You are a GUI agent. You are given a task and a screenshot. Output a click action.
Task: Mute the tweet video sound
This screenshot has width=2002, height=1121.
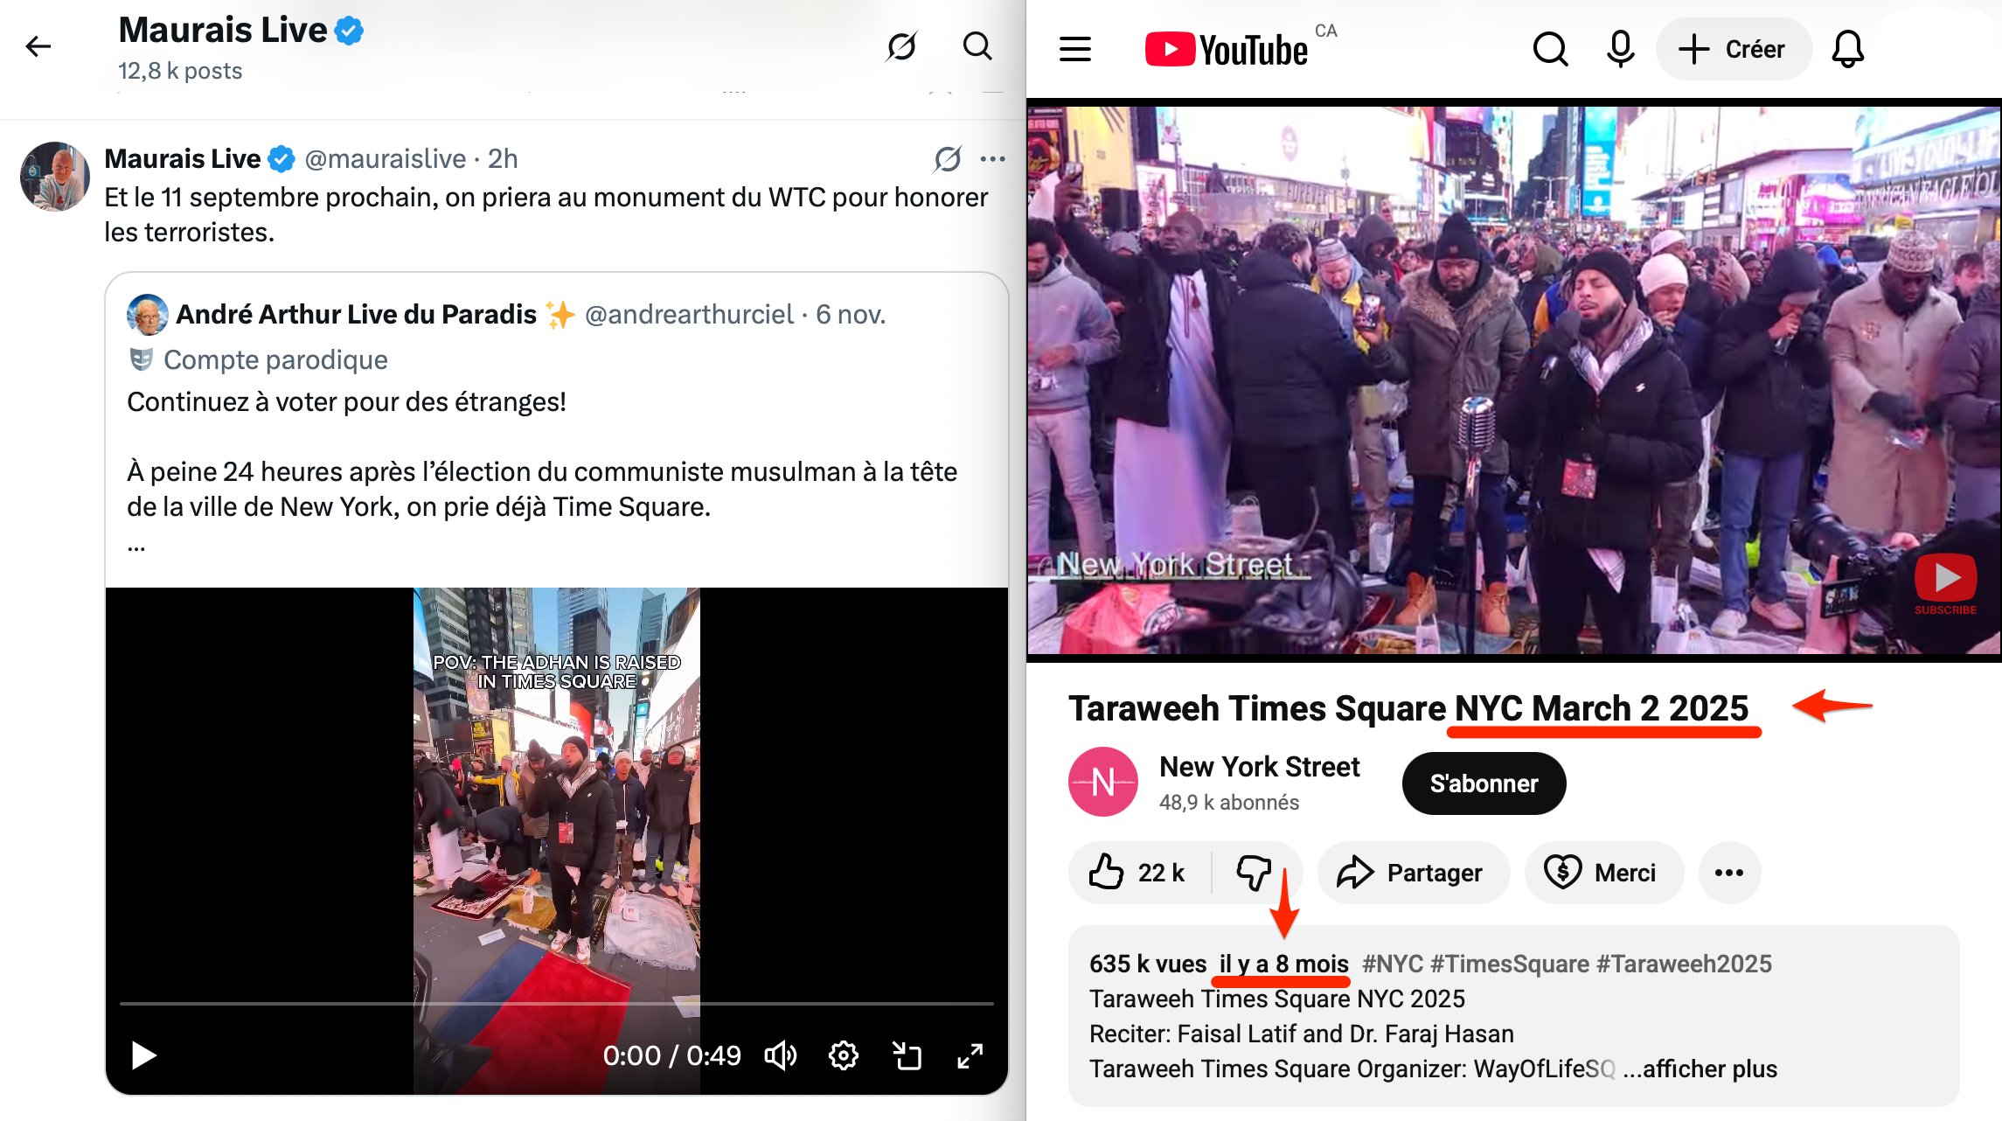pyautogui.click(x=780, y=1055)
